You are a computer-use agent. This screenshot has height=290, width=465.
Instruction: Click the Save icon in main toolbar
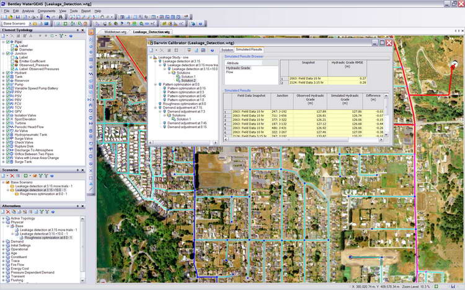click(17, 17)
